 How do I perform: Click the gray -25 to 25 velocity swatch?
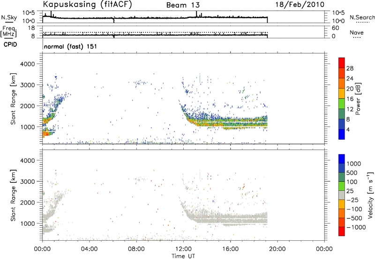342,195
